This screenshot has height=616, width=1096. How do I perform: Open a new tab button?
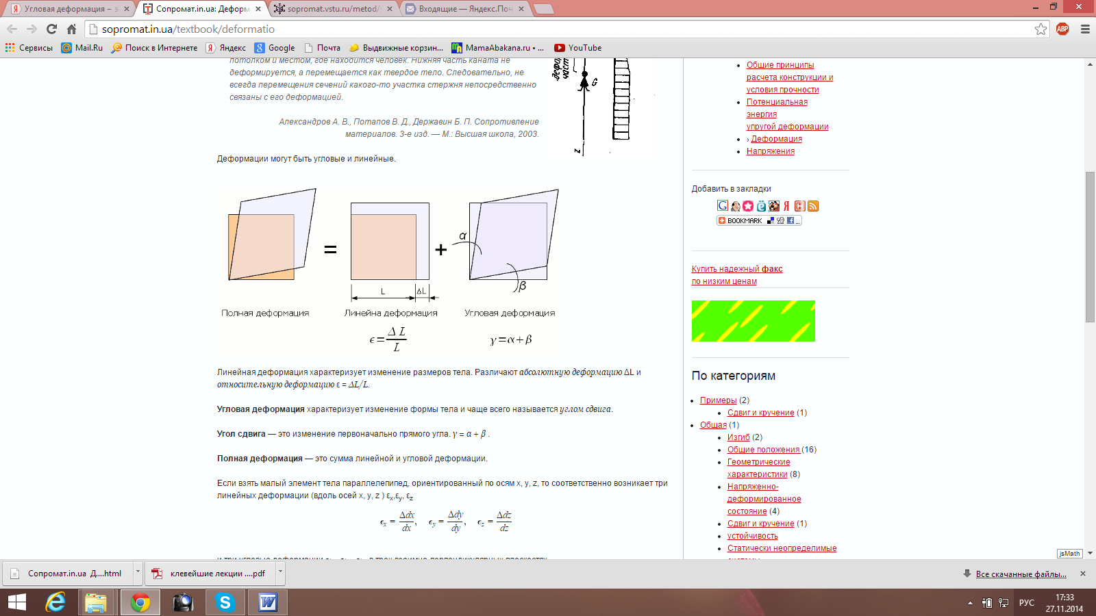click(x=543, y=9)
